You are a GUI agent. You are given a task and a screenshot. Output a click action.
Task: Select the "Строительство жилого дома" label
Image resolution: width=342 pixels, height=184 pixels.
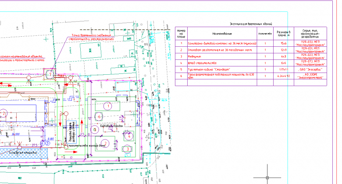(86, 146)
